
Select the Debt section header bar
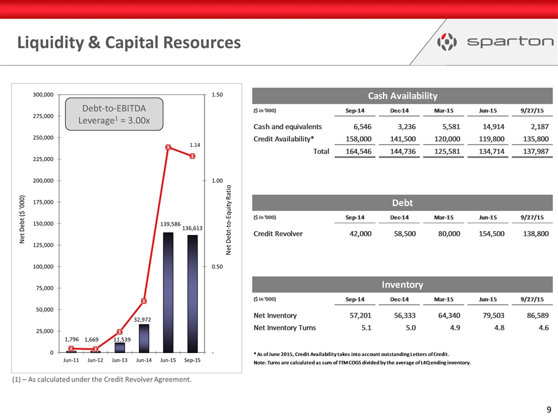[402, 203]
